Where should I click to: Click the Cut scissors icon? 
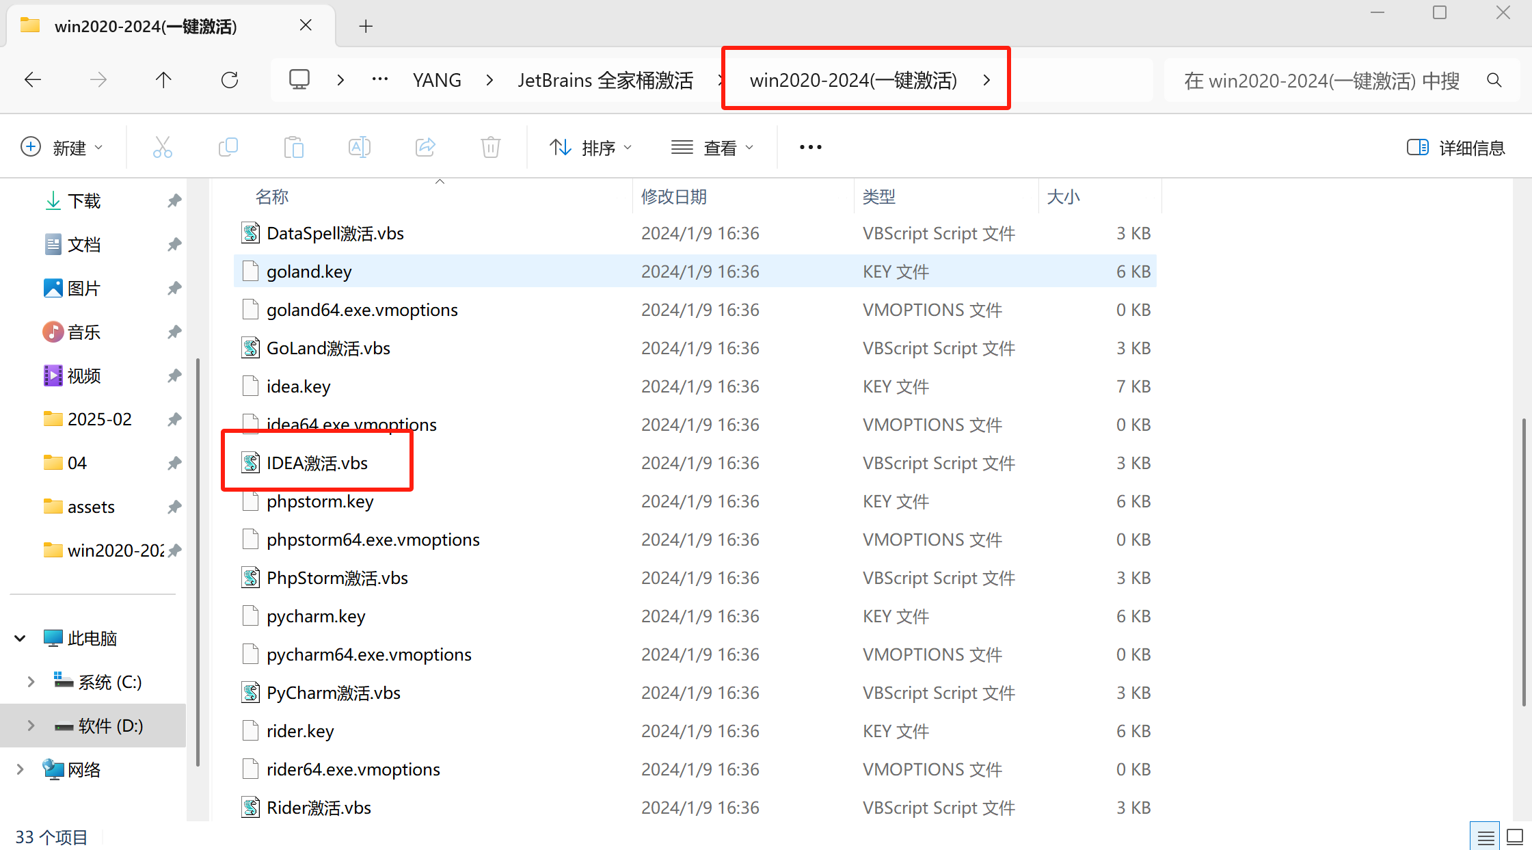pos(163,147)
